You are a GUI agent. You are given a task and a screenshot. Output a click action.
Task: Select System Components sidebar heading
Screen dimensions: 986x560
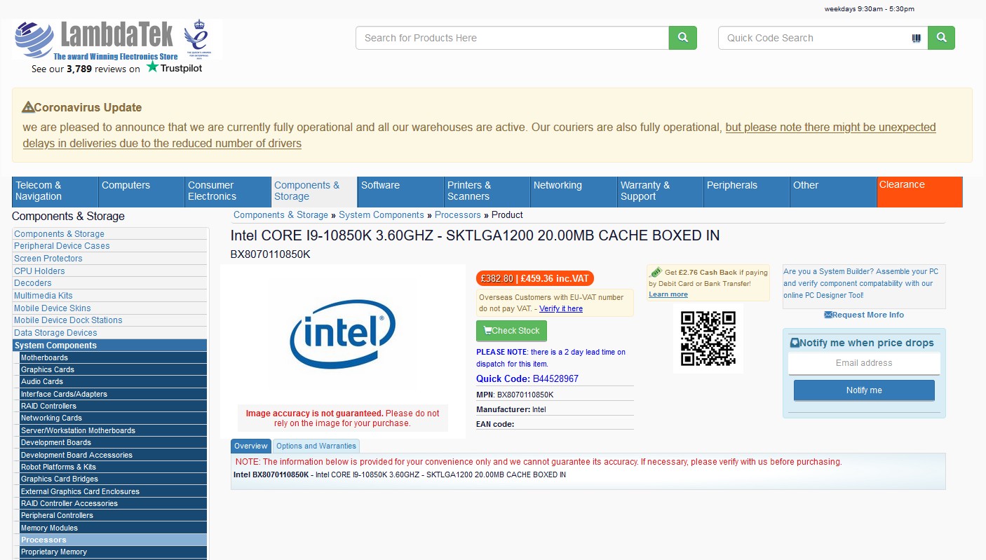coord(110,346)
